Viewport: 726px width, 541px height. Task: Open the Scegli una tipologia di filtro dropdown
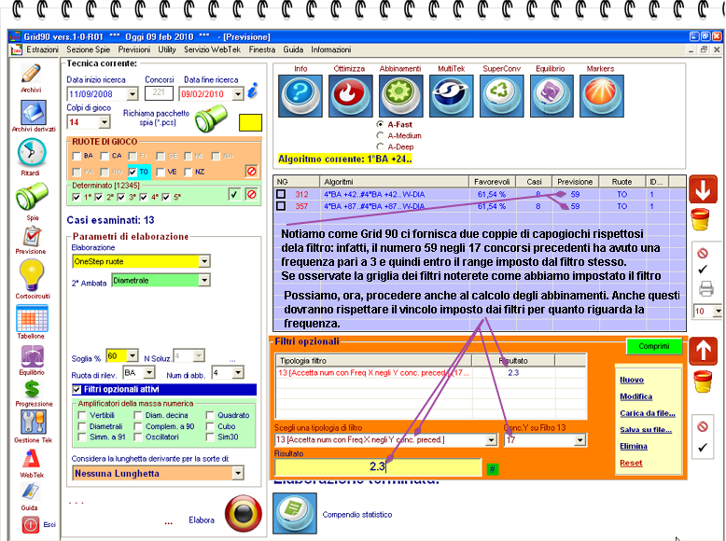coord(491,440)
